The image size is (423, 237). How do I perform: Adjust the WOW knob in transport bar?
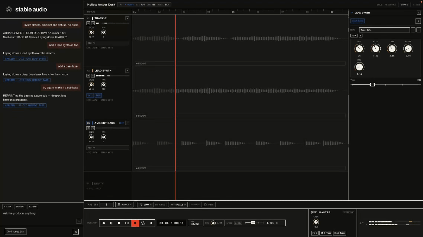click(213, 223)
